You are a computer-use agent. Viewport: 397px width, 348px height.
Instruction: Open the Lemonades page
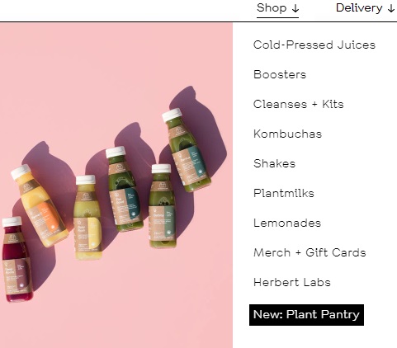(x=287, y=223)
